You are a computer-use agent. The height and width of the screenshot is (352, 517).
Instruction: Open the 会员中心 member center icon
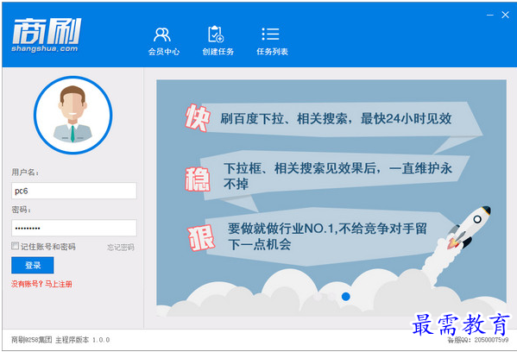[x=163, y=41]
